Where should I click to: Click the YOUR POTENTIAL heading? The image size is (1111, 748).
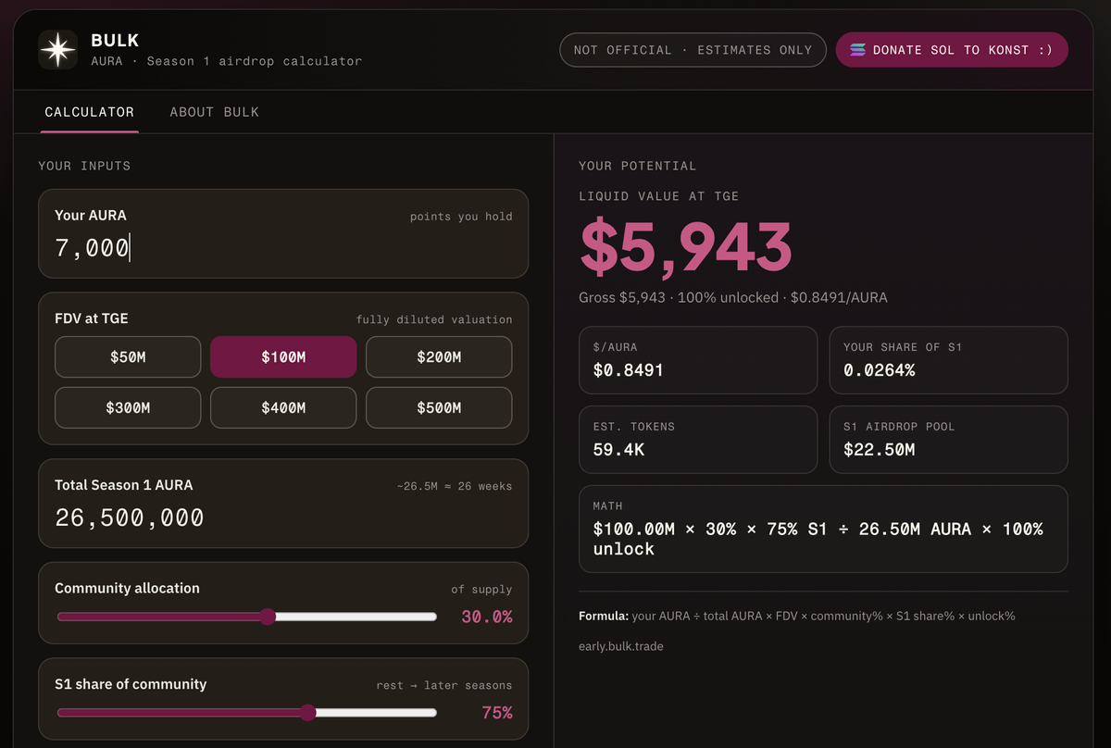pyautogui.click(x=637, y=166)
